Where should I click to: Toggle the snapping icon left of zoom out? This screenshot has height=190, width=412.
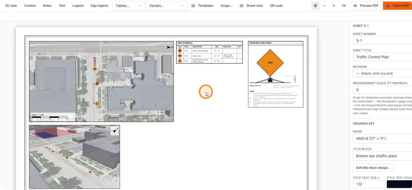(x=315, y=6)
